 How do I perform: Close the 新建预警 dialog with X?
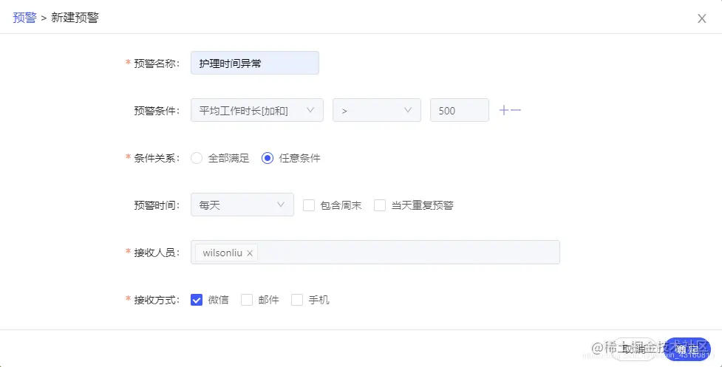pos(702,18)
